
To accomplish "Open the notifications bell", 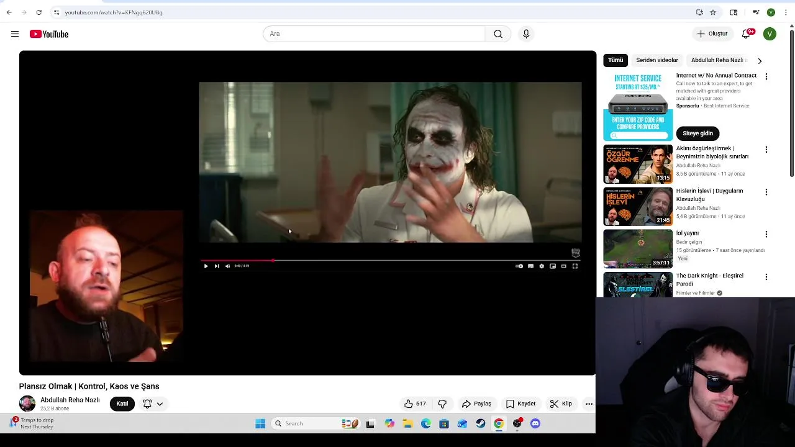I will pos(746,34).
